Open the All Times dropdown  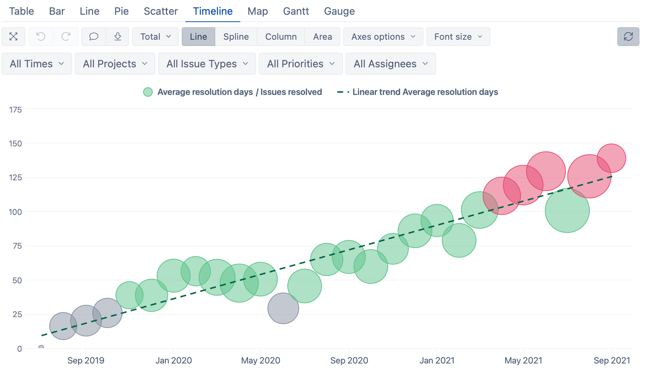[37, 64]
